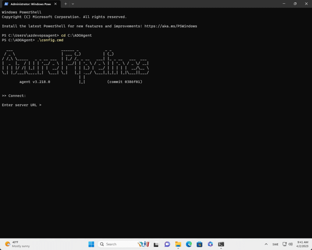
Task: Click the 'Enter server URL >' prompt line
Action: pos(22,105)
